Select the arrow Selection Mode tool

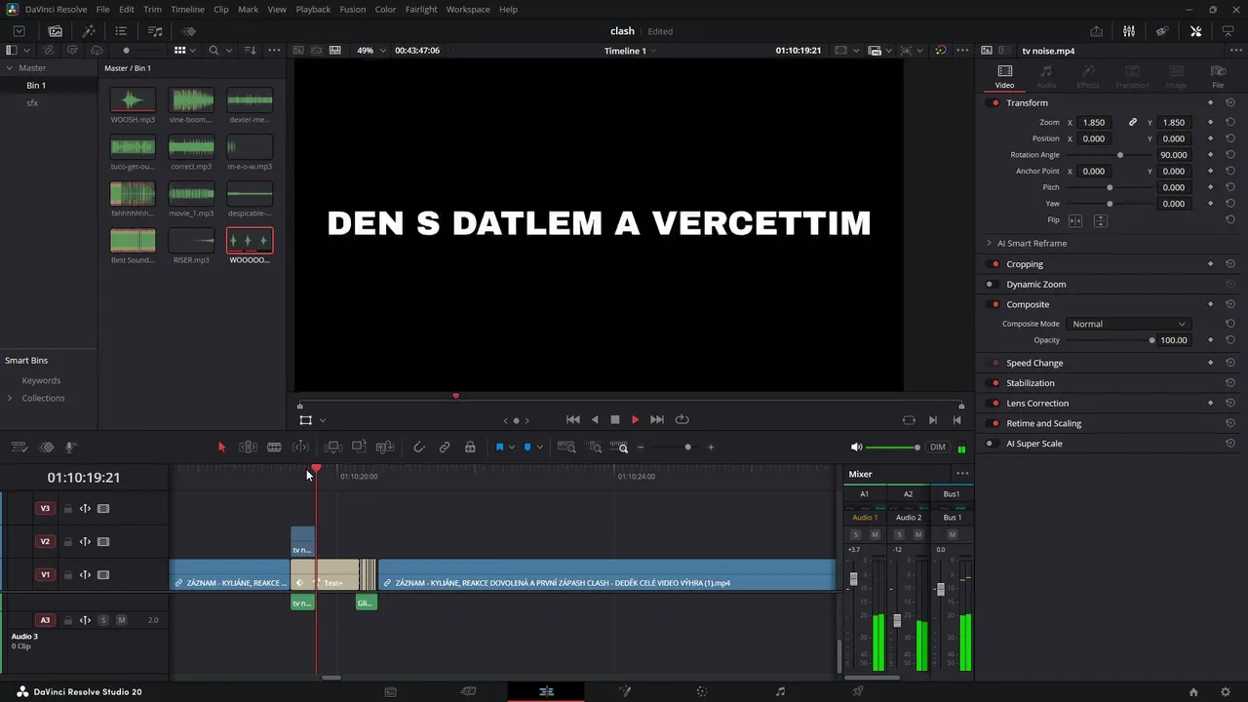[221, 447]
